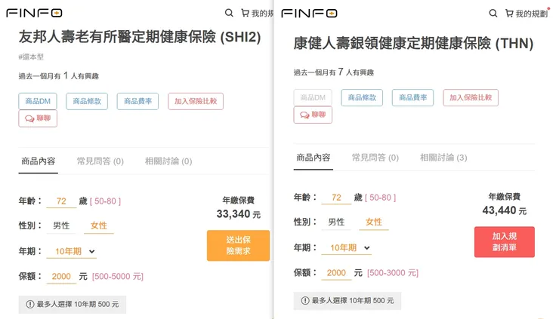The height and width of the screenshot is (319, 559).
Task: Click the search magnifier in left panel
Action: [x=229, y=13]
